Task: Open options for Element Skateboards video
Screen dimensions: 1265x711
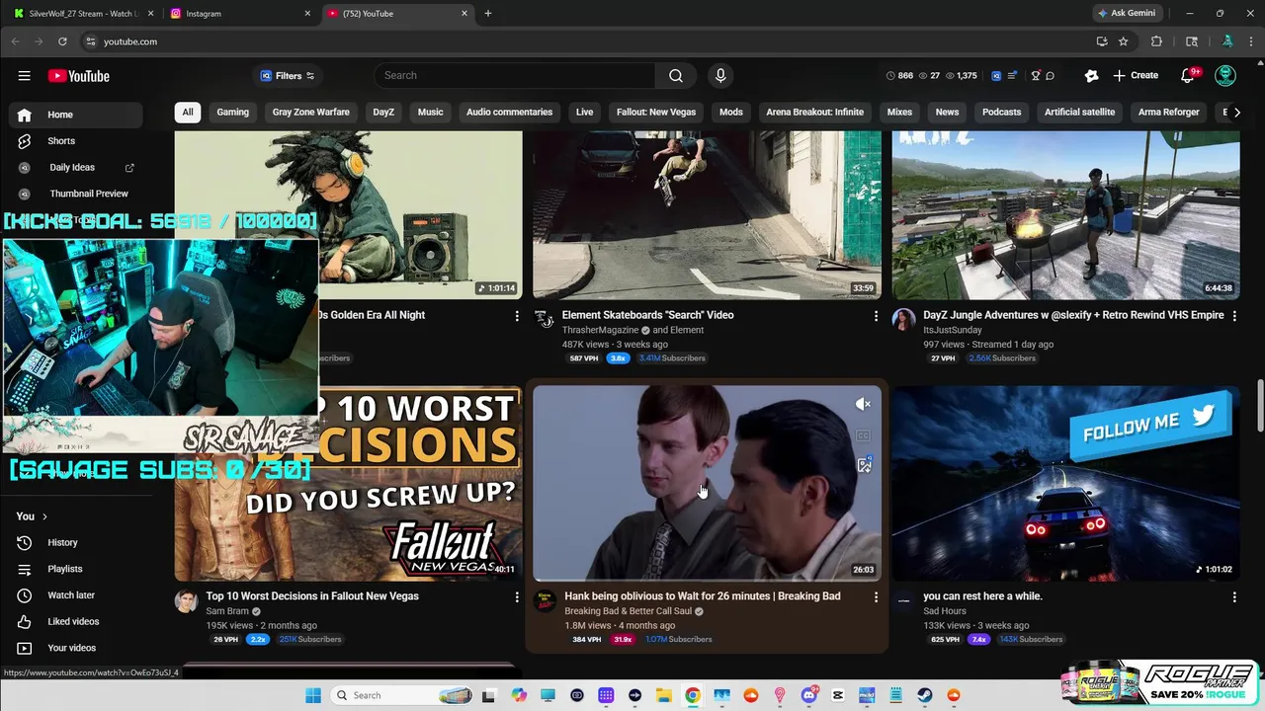Action: pos(876,316)
